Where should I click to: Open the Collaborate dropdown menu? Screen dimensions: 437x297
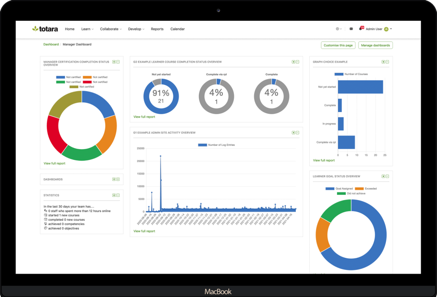(x=111, y=29)
